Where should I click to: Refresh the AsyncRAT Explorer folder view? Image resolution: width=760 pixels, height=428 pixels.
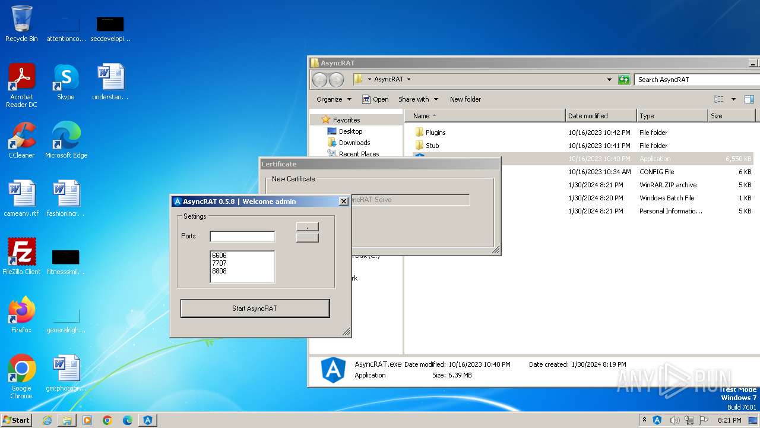point(624,79)
